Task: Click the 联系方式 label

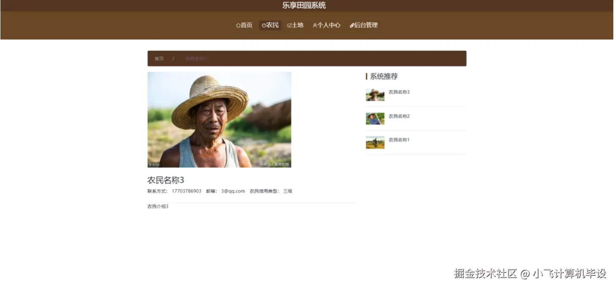Action: pos(158,191)
